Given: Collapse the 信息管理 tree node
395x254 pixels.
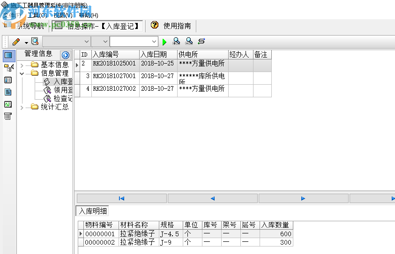Looking at the screenshot, I should (x=22, y=74).
